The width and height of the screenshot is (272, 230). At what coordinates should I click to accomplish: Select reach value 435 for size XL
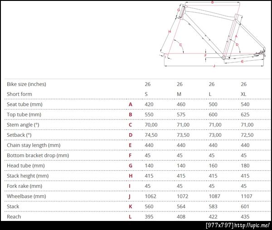pos(245,217)
